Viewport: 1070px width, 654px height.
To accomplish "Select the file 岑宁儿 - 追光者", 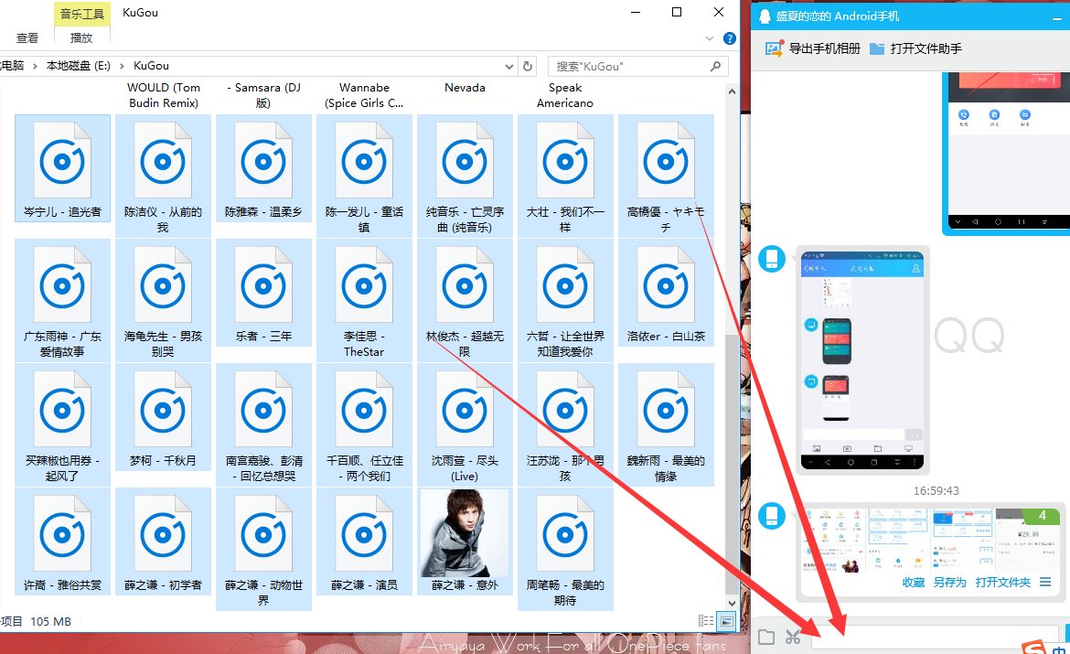I will (x=62, y=168).
